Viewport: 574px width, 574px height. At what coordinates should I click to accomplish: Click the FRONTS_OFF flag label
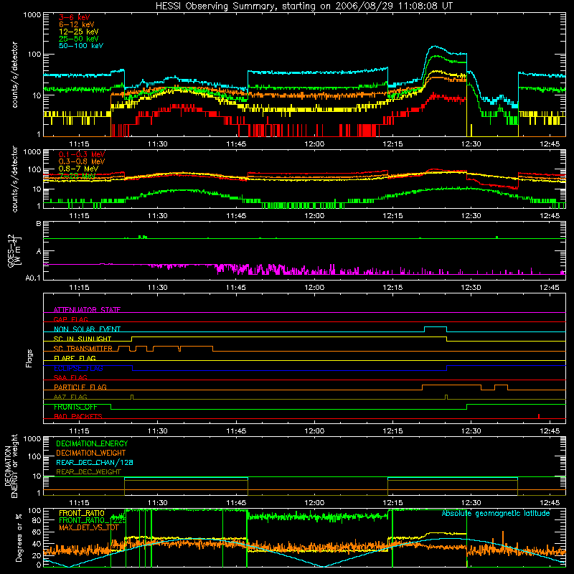click(75, 407)
